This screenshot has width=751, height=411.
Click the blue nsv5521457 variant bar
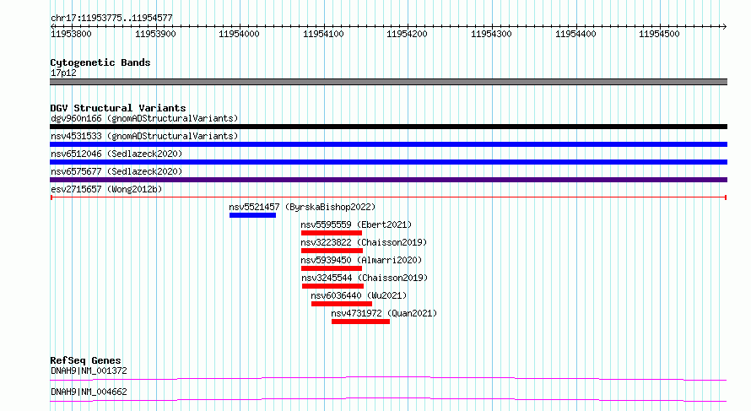pyautogui.click(x=252, y=215)
